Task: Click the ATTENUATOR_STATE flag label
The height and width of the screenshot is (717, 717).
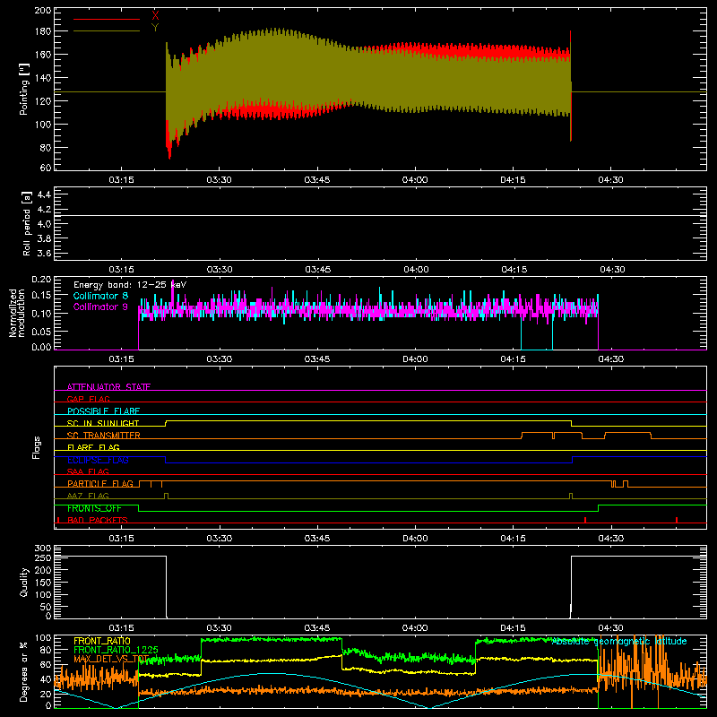Action: [108, 387]
